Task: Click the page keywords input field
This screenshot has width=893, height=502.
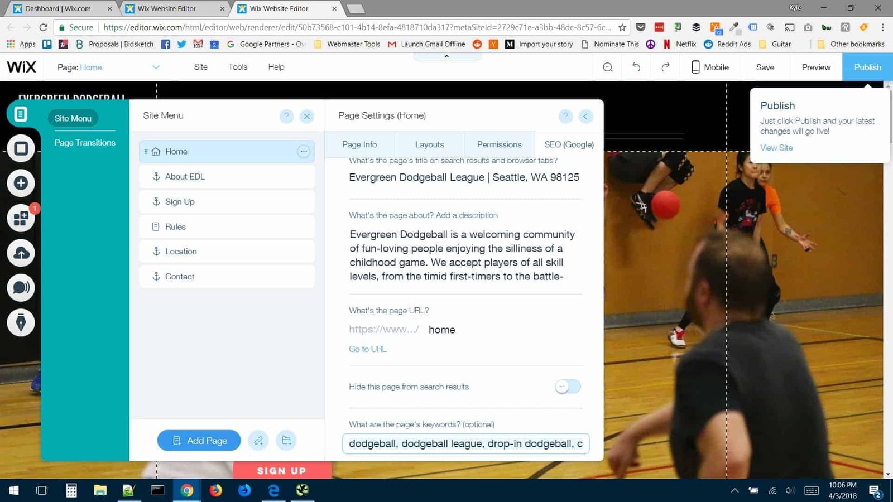Action: click(465, 443)
